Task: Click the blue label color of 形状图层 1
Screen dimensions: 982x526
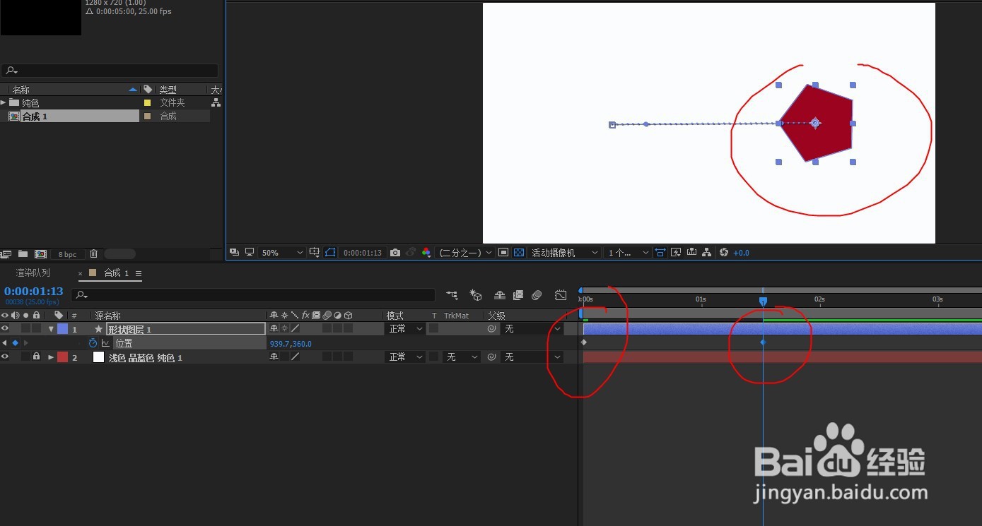Action: [62, 329]
